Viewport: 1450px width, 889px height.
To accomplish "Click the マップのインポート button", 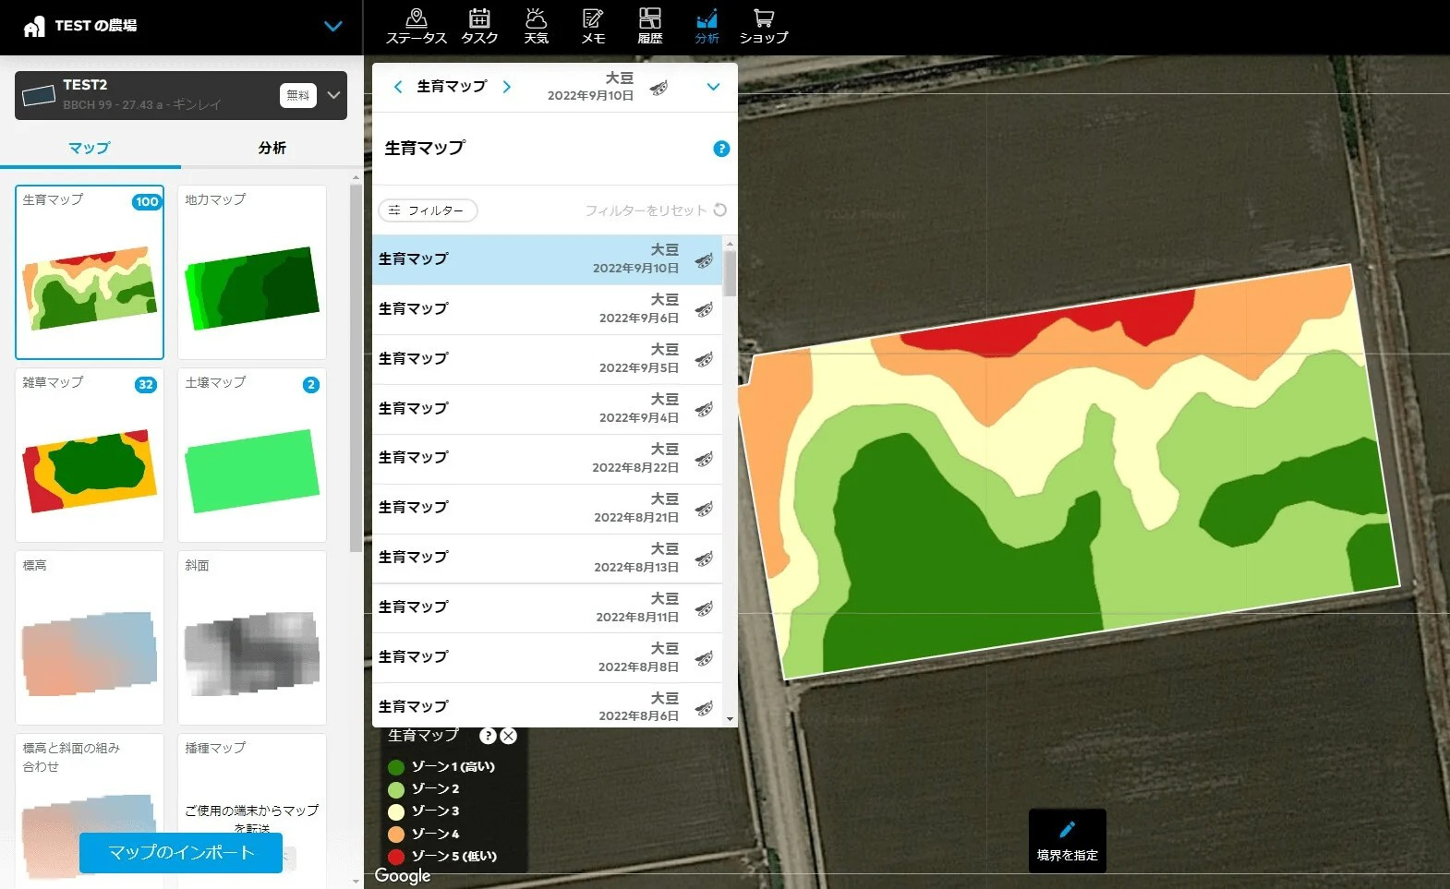I will pos(181,852).
